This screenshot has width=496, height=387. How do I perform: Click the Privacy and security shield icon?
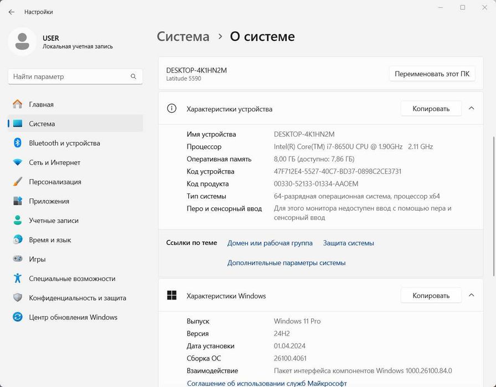(x=18, y=298)
